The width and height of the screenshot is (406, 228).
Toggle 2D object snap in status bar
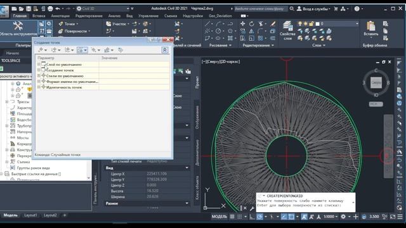point(291,217)
